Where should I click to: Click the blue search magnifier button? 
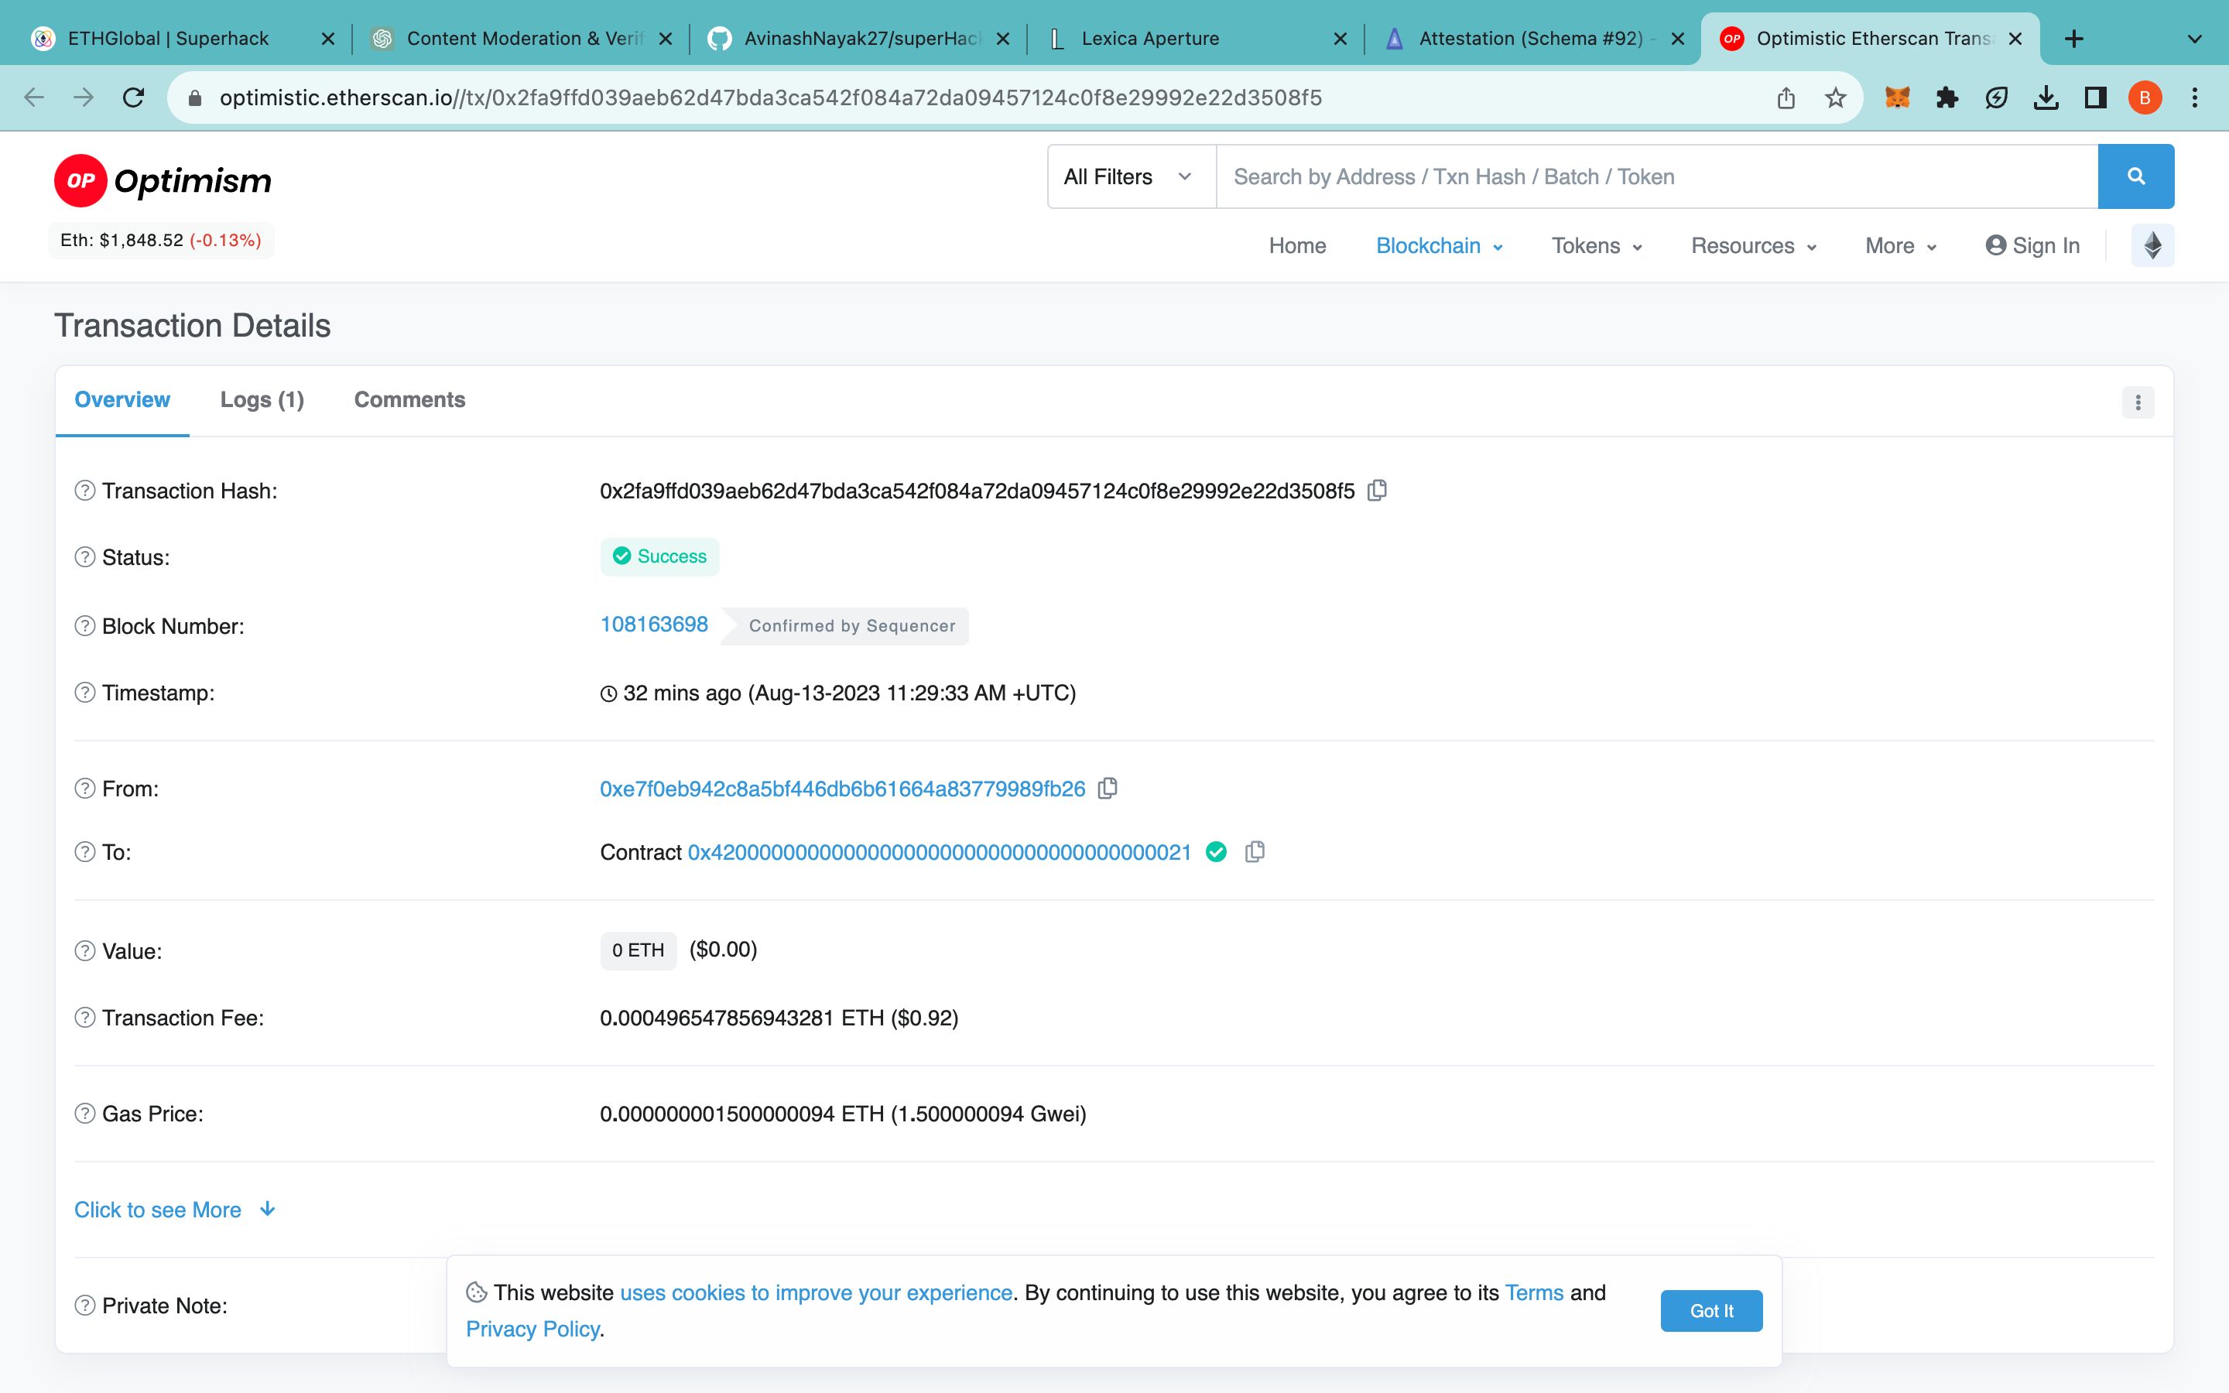[x=2136, y=176]
